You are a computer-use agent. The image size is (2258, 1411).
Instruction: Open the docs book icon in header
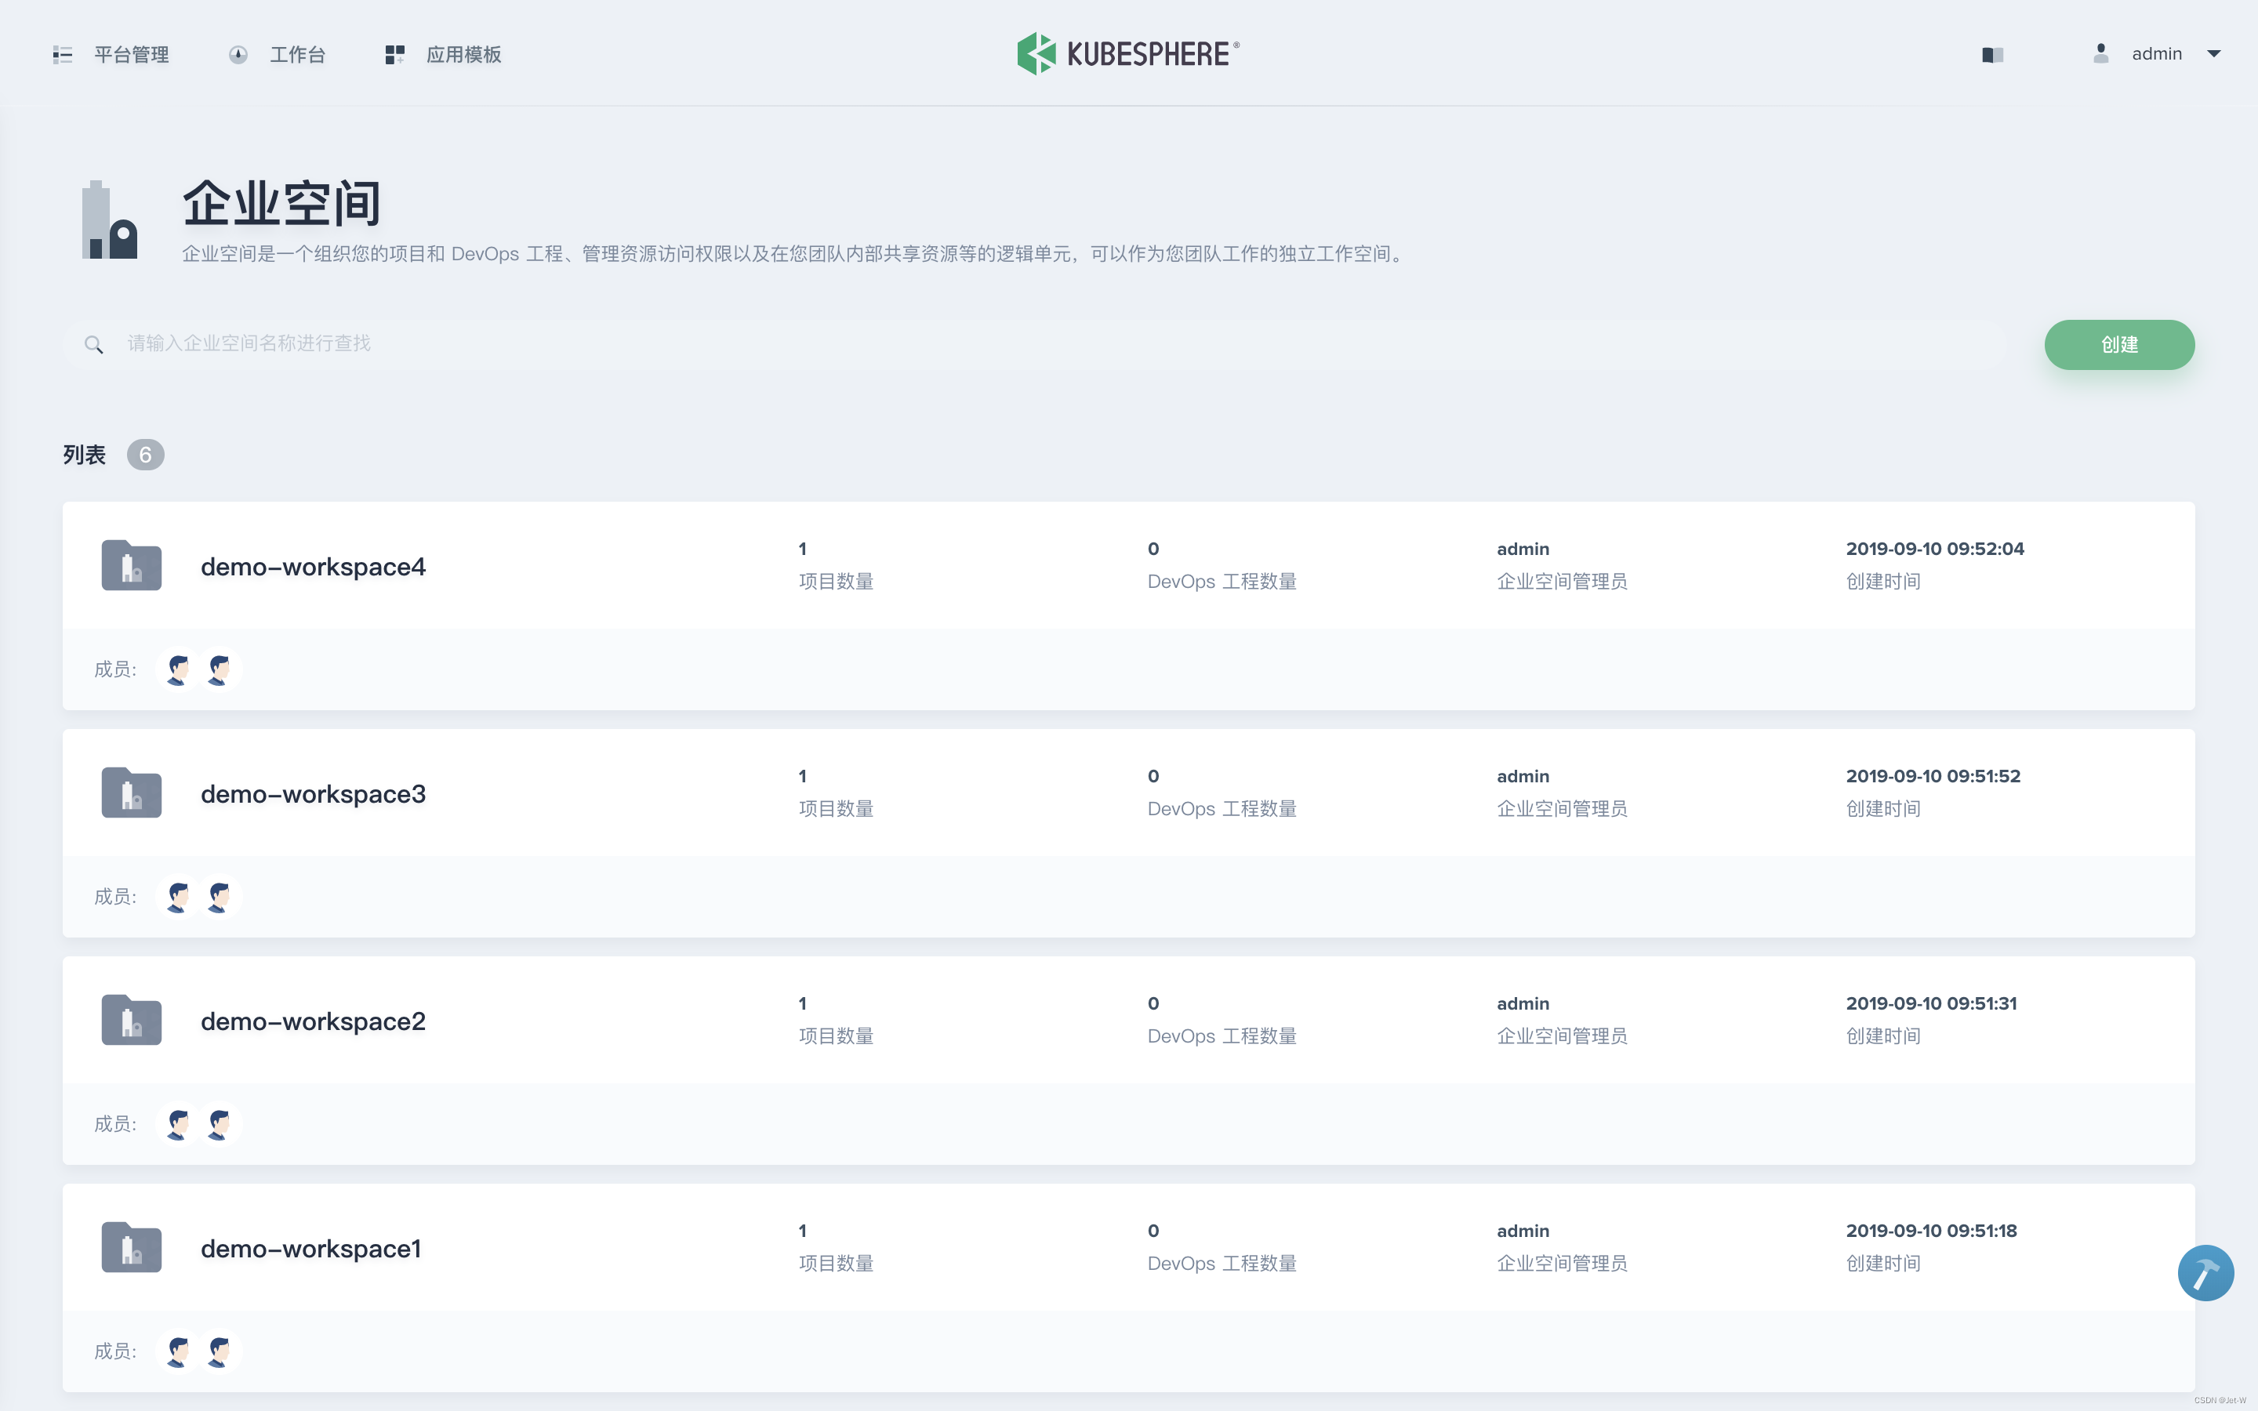[x=1992, y=55]
